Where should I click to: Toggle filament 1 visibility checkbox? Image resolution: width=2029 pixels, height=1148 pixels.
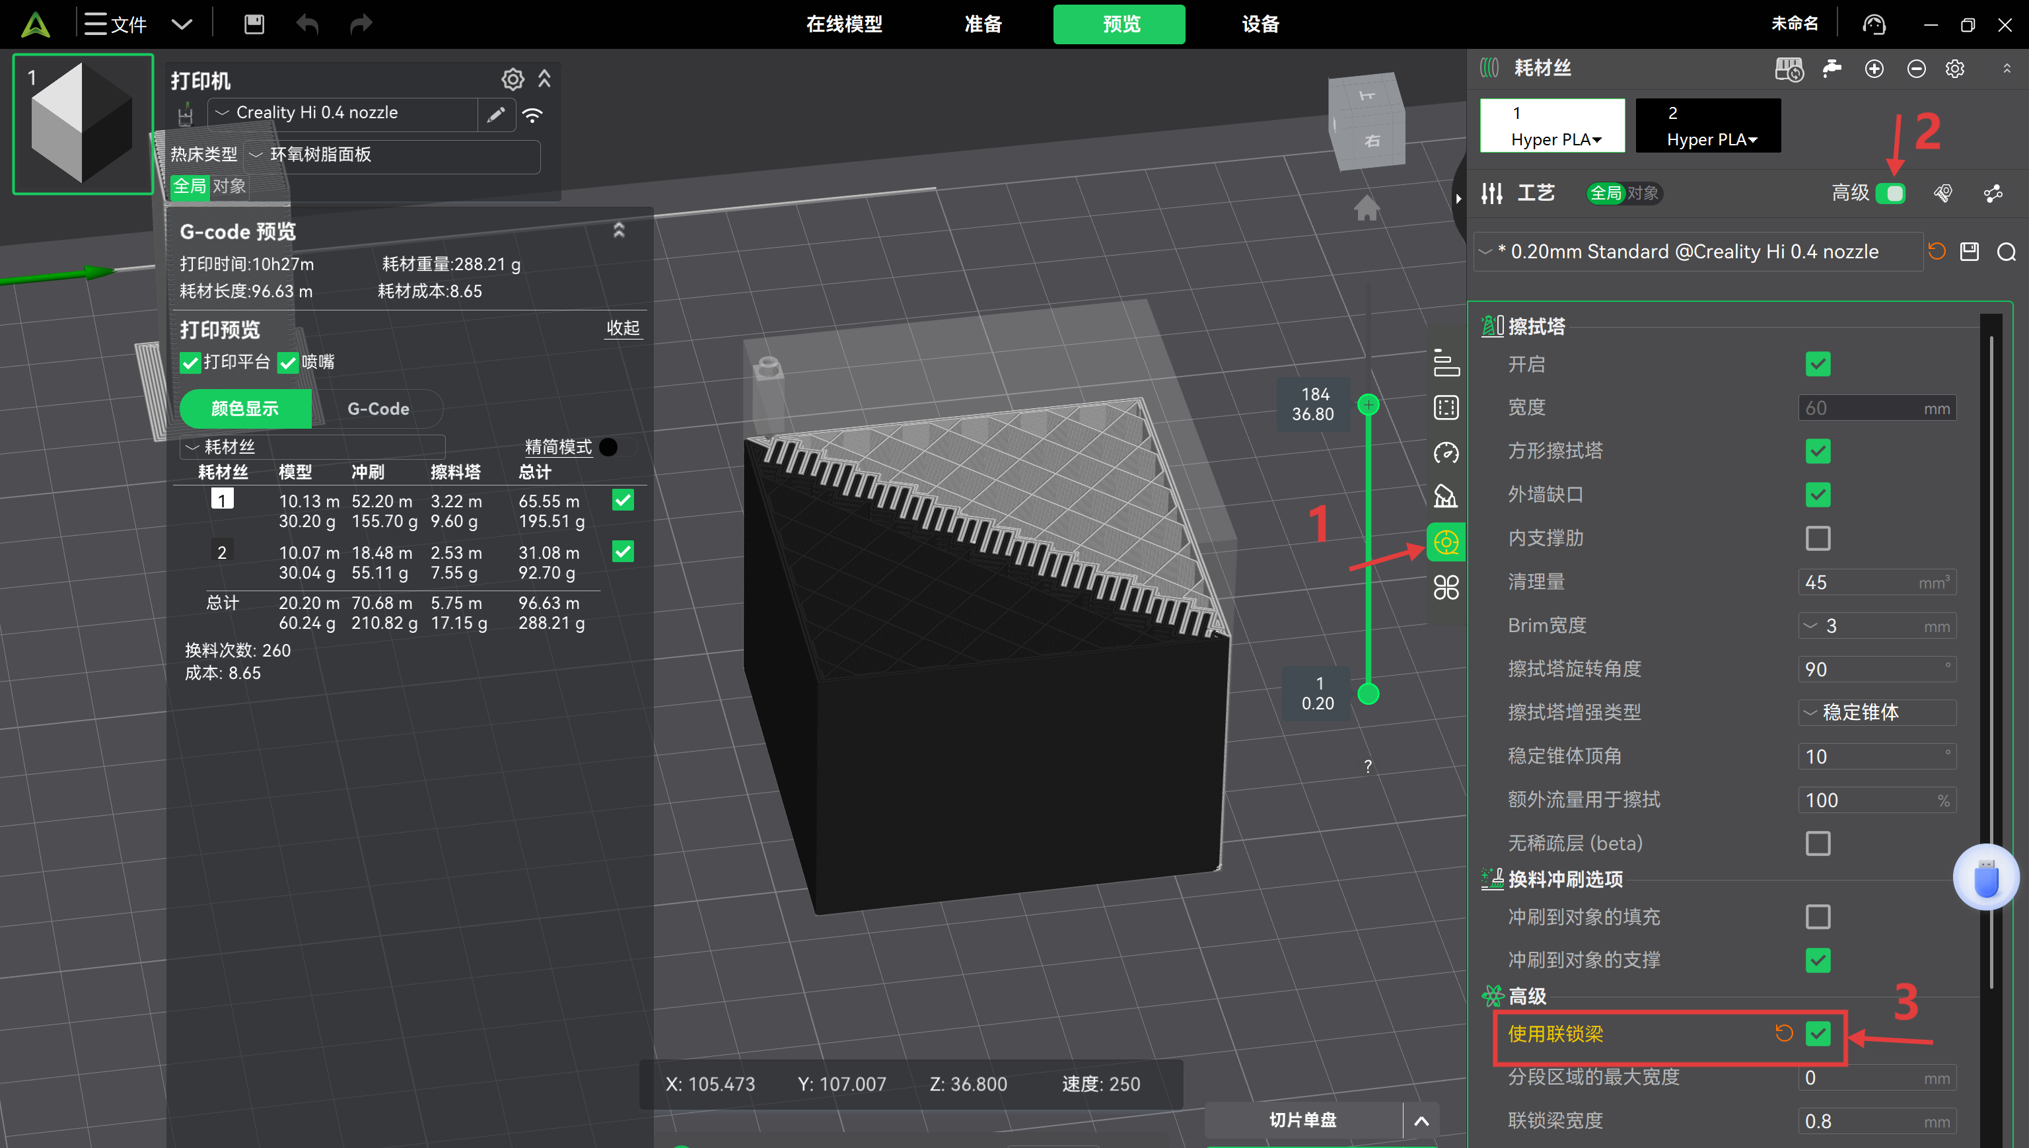[x=623, y=500]
